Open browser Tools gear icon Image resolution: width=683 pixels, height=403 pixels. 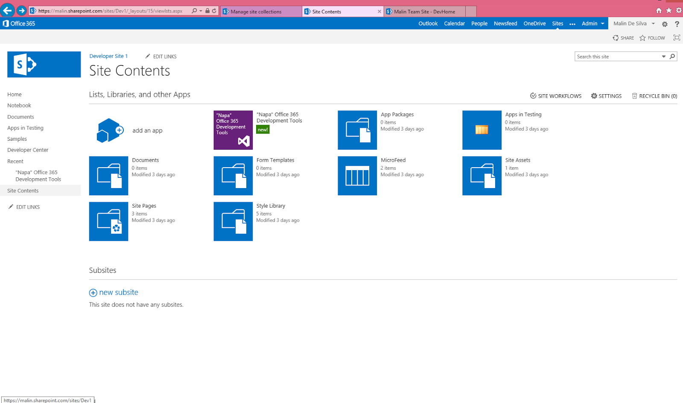pos(679,11)
